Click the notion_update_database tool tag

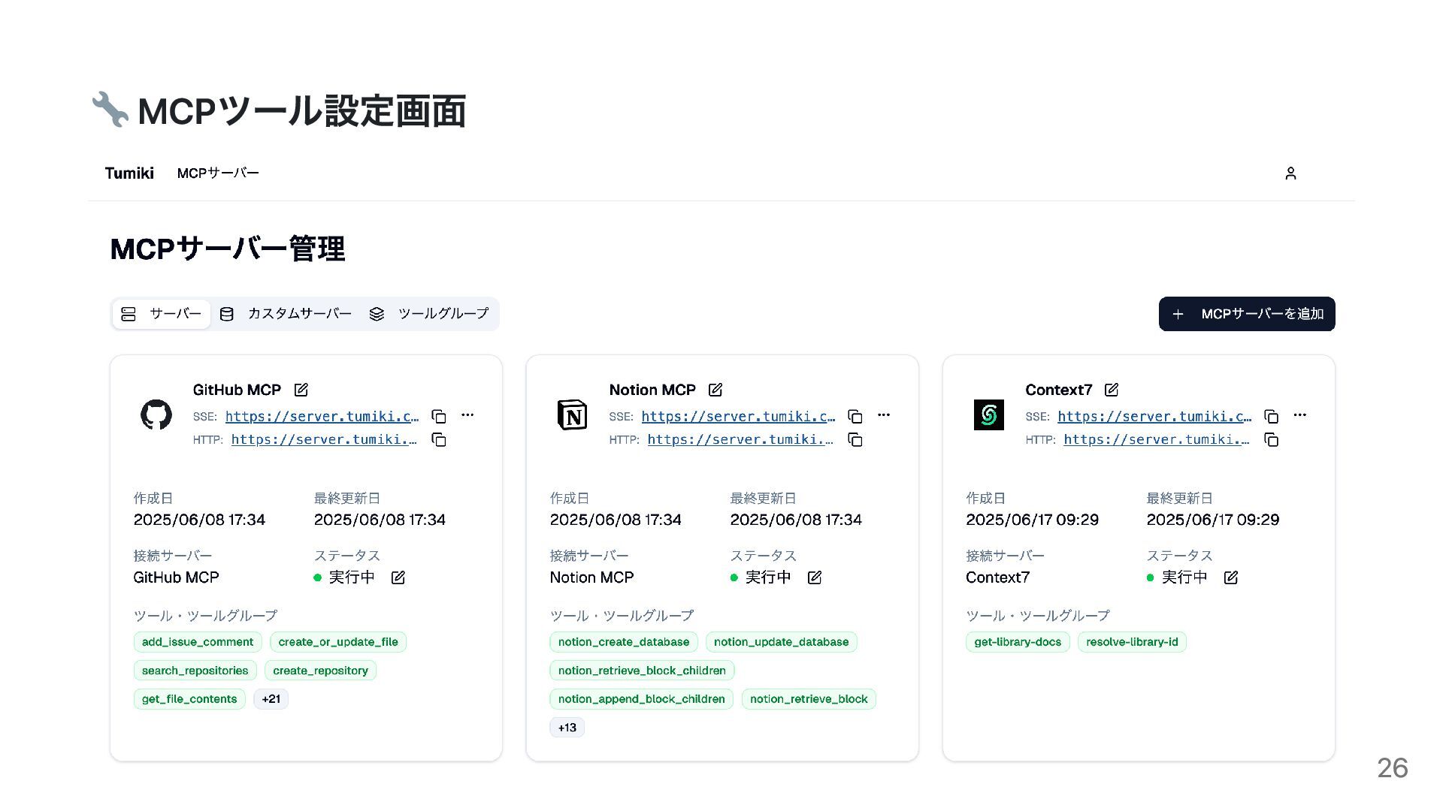coord(782,642)
